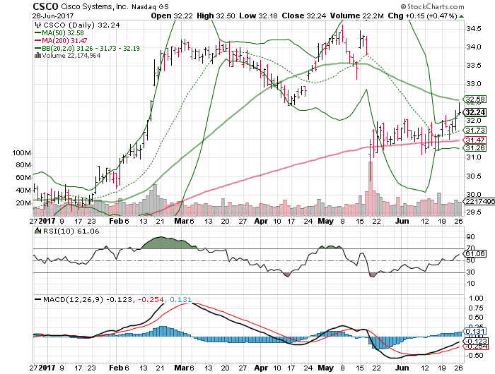Click the '29.5' price axis label
Screen dimensions: 495x374
point(474,212)
